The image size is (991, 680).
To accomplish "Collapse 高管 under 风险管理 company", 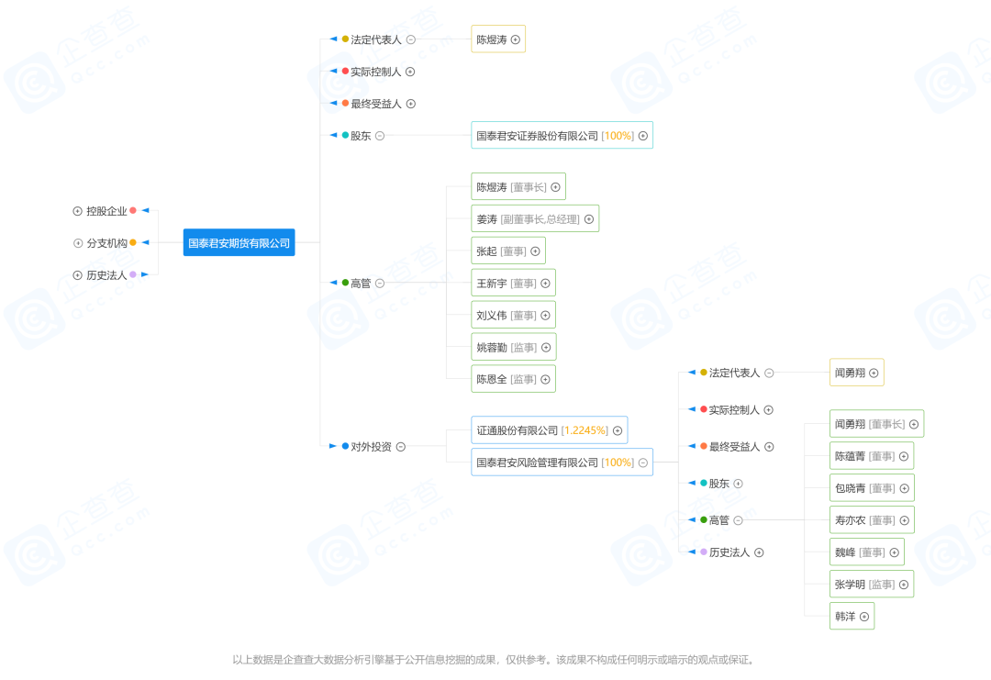I will (738, 520).
